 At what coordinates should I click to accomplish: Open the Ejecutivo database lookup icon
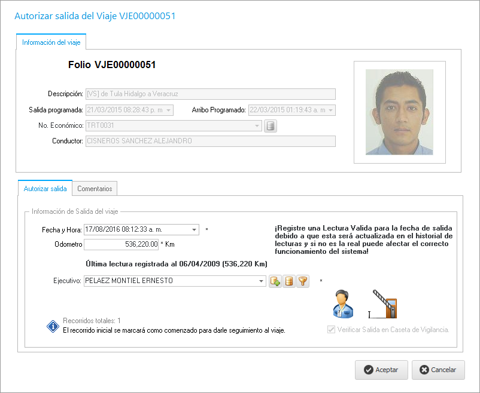289,281
